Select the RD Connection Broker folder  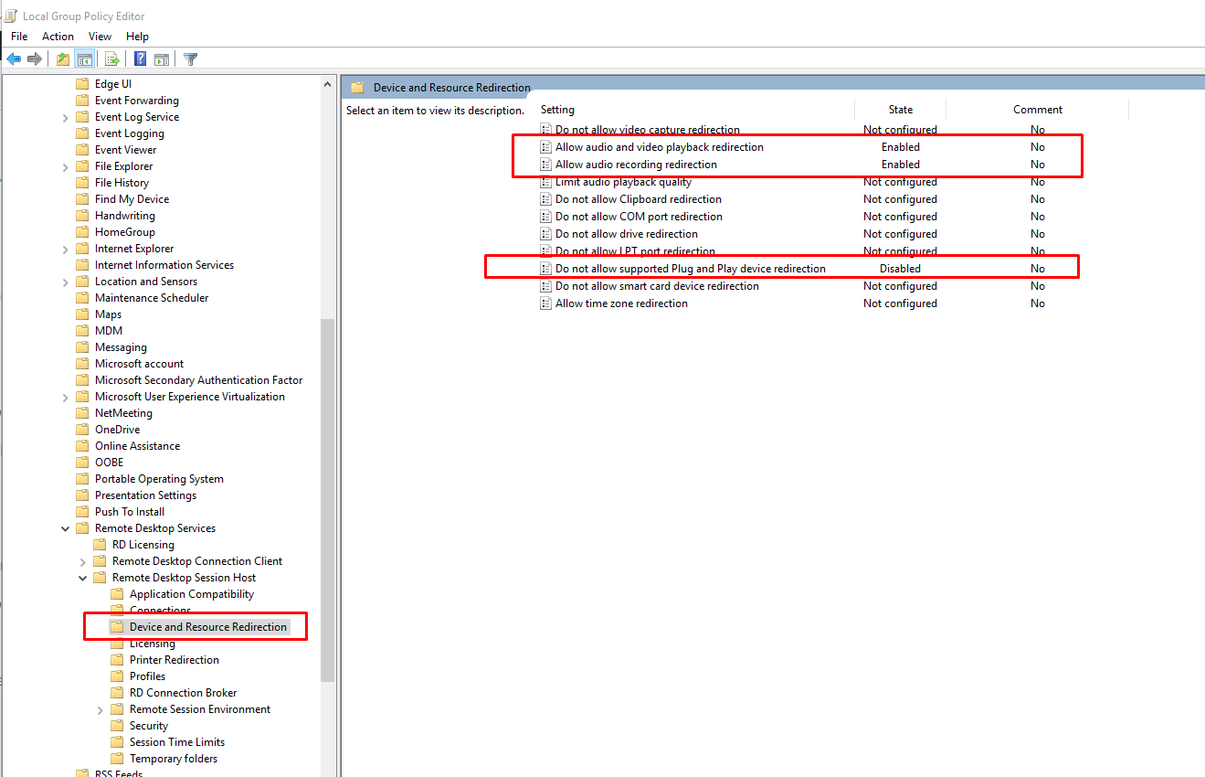coord(184,693)
